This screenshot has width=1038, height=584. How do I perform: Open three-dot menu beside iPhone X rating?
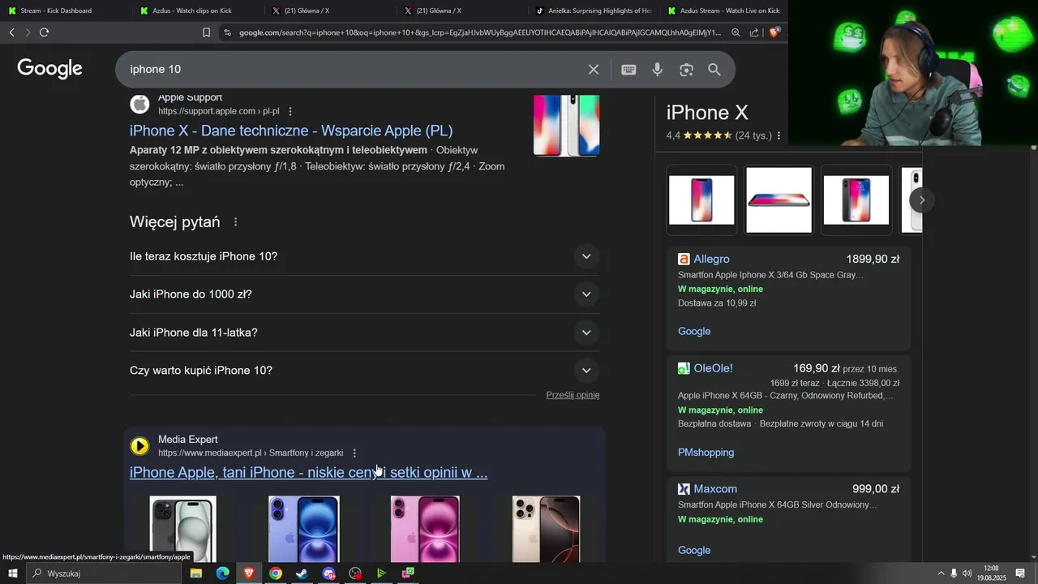[x=779, y=136]
